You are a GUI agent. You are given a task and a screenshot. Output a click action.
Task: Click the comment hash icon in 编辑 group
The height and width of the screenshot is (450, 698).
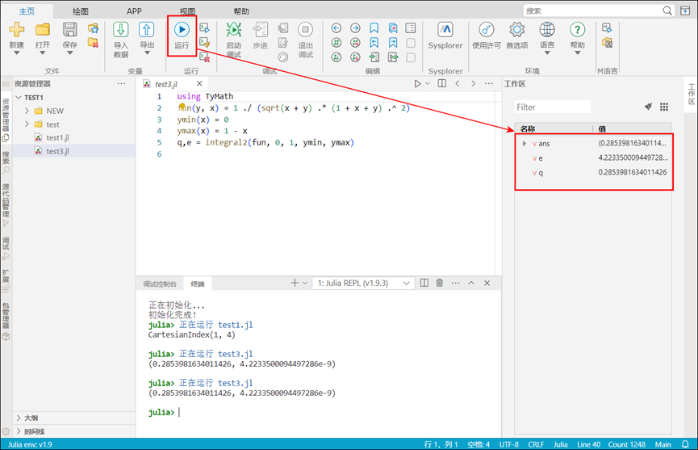click(x=336, y=43)
